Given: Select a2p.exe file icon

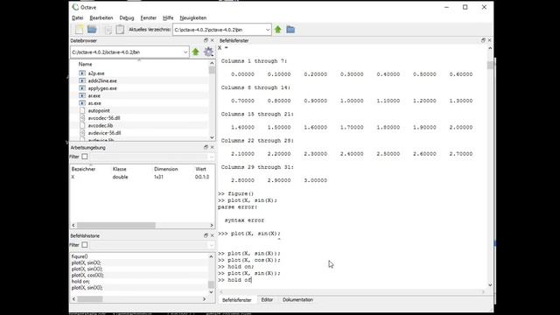Looking at the screenshot, I should [82, 73].
